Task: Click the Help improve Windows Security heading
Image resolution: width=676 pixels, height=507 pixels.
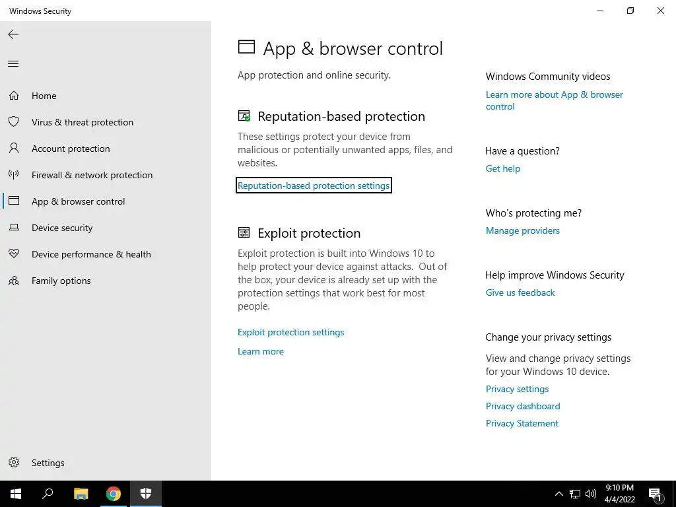Action: (x=555, y=275)
